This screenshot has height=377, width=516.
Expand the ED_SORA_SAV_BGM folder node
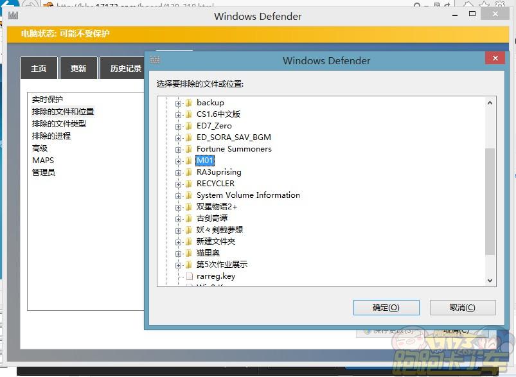[178, 138]
